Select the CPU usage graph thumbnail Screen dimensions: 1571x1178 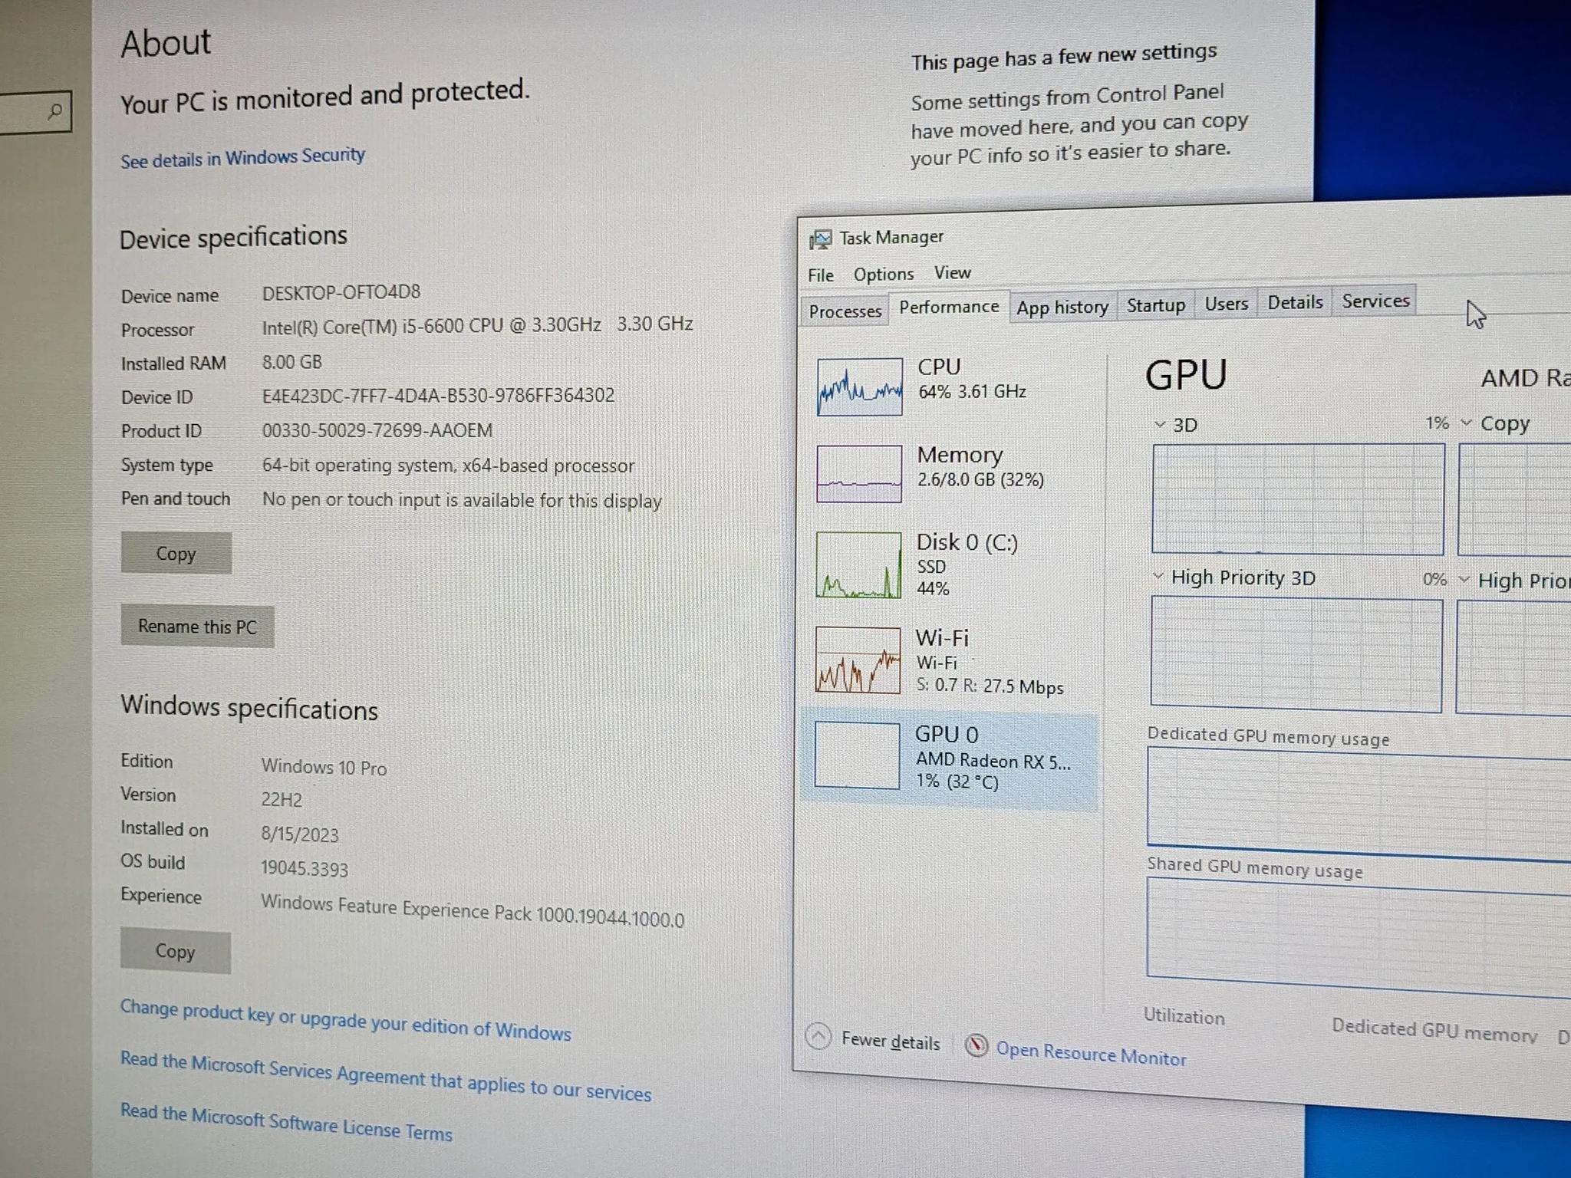pos(859,387)
